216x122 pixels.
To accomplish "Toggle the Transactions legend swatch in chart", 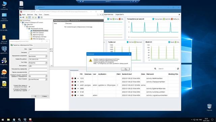I will (153, 19).
